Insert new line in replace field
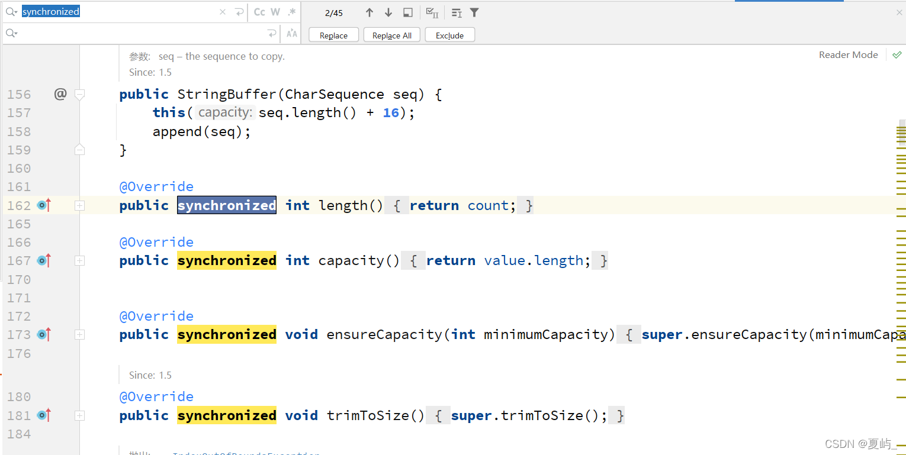The image size is (906, 455). [272, 34]
